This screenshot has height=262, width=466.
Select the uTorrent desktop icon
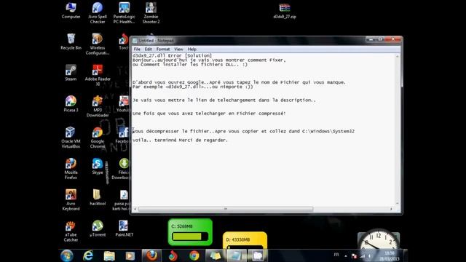[98, 229]
